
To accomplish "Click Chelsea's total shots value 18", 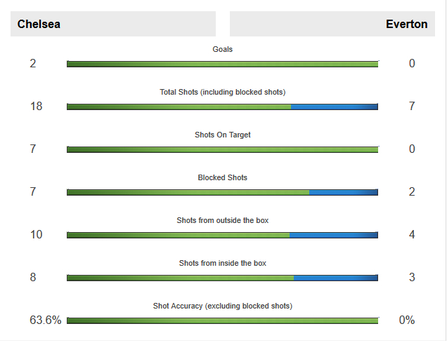I will (36, 106).
